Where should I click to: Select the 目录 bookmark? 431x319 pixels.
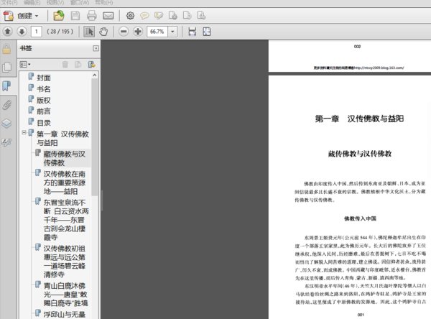(x=44, y=123)
